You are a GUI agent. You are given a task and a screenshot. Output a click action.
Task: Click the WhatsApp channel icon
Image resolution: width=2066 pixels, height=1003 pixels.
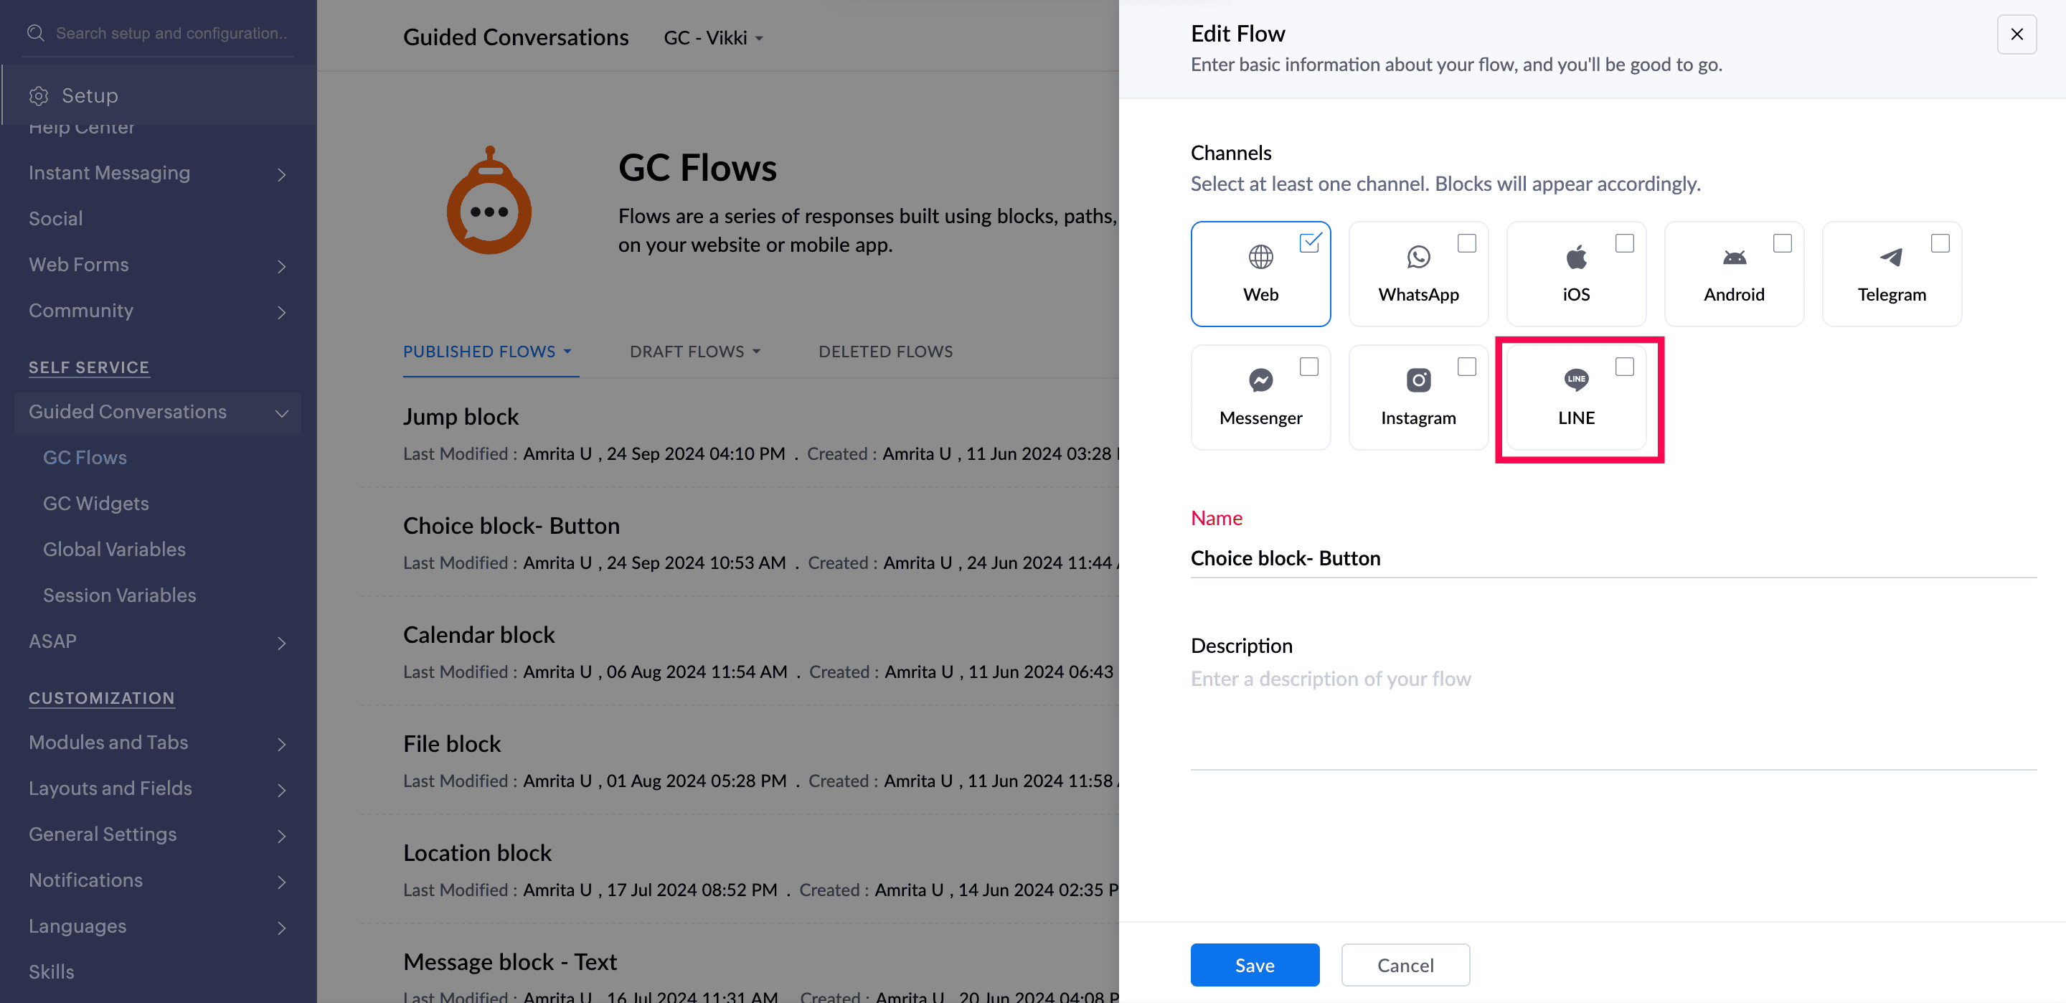pyautogui.click(x=1418, y=257)
